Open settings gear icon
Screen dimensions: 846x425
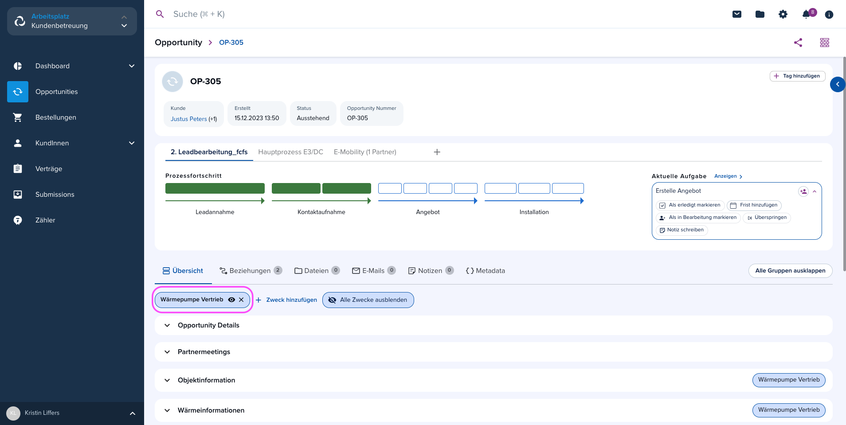pyautogui.click(x=783, y=14)
